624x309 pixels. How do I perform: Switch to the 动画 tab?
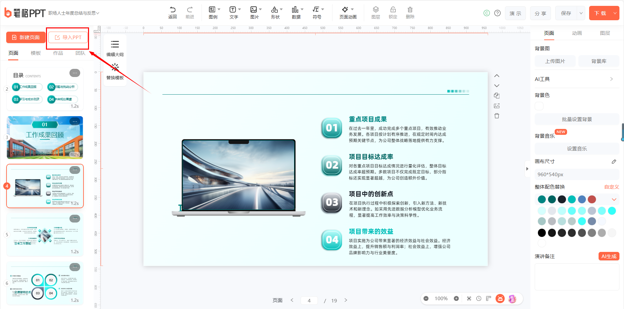pos(577,33)
